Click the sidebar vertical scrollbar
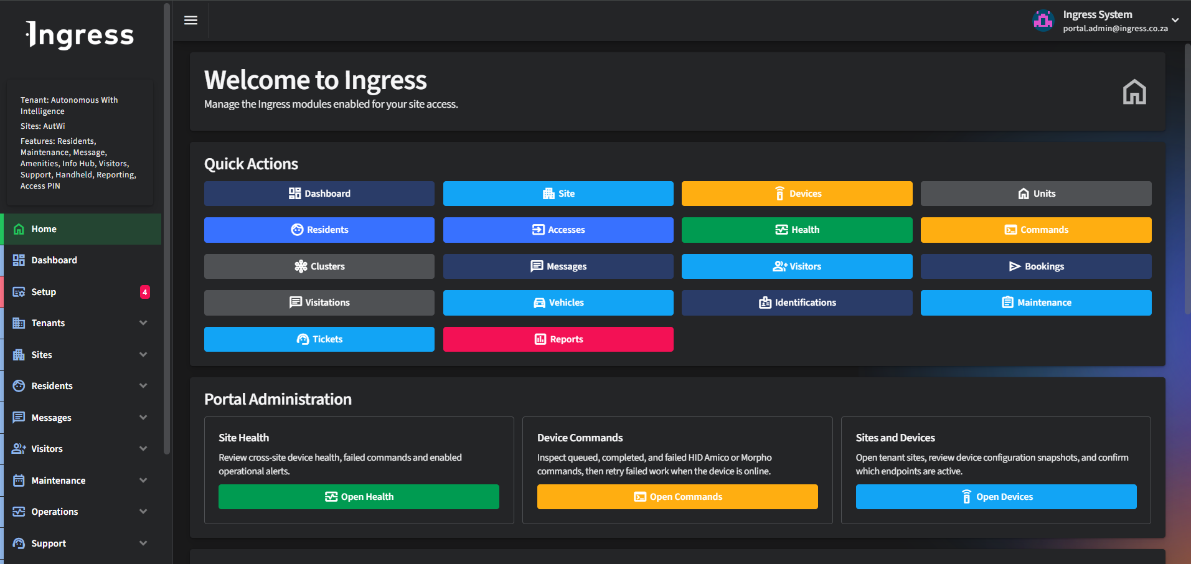Screen dimensions: 1191x564 click(166, 228)
